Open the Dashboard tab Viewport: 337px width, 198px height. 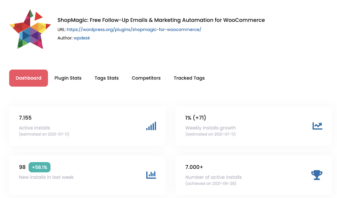[29, 78]
